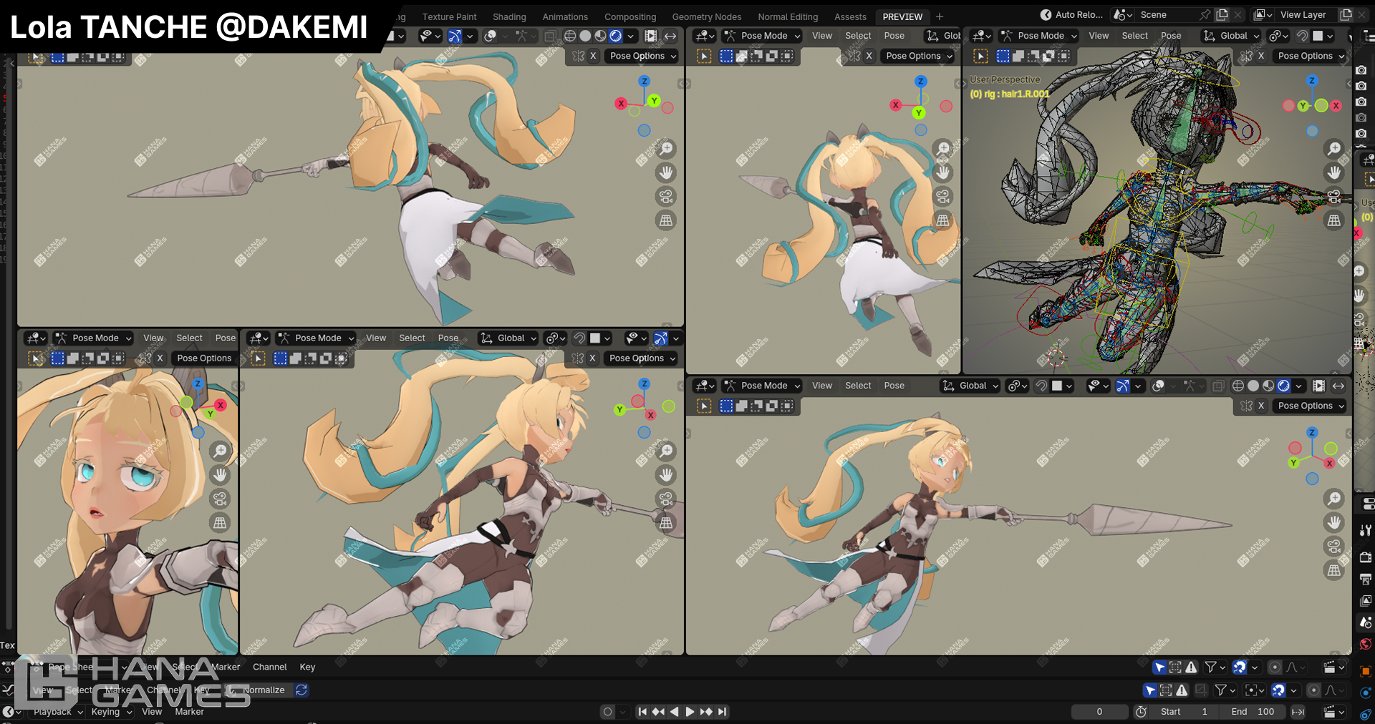Click the pan hand icon in the top-left viewport
Screen dimensions: 1375x724
(x=666, y=172)
